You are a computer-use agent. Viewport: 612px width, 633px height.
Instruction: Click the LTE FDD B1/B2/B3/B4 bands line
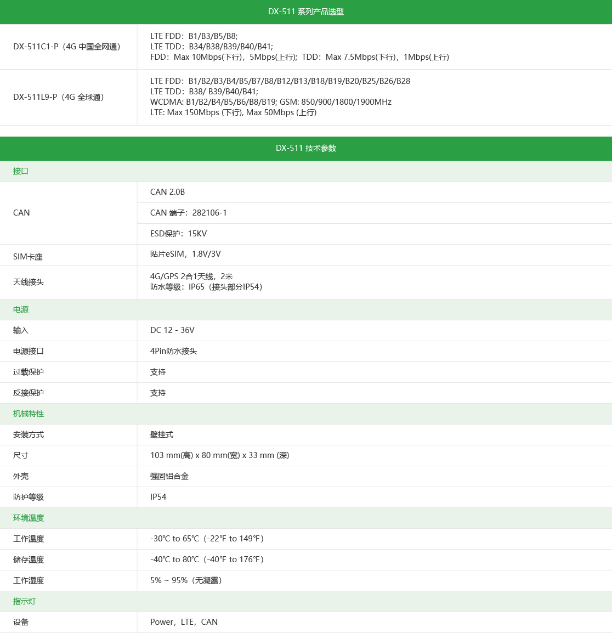(280, 81)
